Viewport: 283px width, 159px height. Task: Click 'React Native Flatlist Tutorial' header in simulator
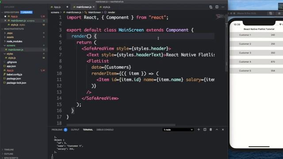[x=259, y=29]
